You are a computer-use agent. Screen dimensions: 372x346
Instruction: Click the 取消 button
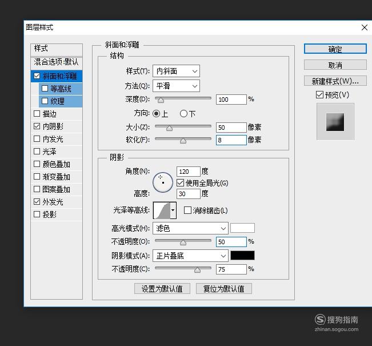click(x=335, y=65)
